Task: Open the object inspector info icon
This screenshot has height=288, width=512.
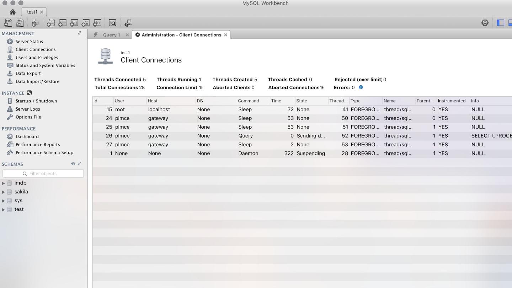Action: coord(35,23)
